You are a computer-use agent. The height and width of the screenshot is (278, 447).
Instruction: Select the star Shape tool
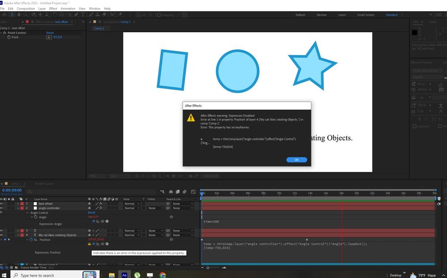(x=69, y=14)
